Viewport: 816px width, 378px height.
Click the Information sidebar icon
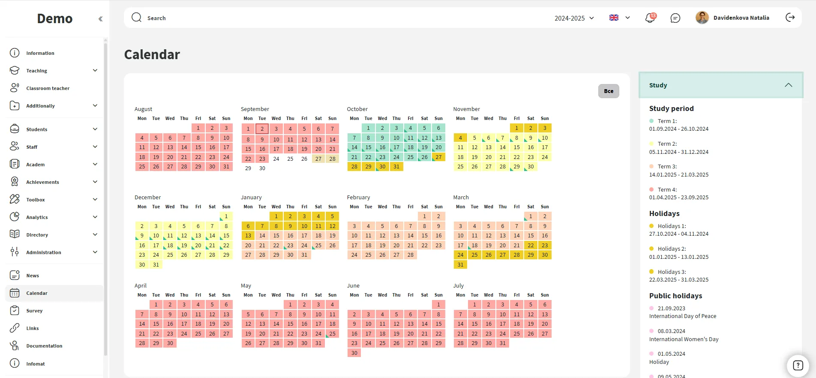click(x=15, y=53)
